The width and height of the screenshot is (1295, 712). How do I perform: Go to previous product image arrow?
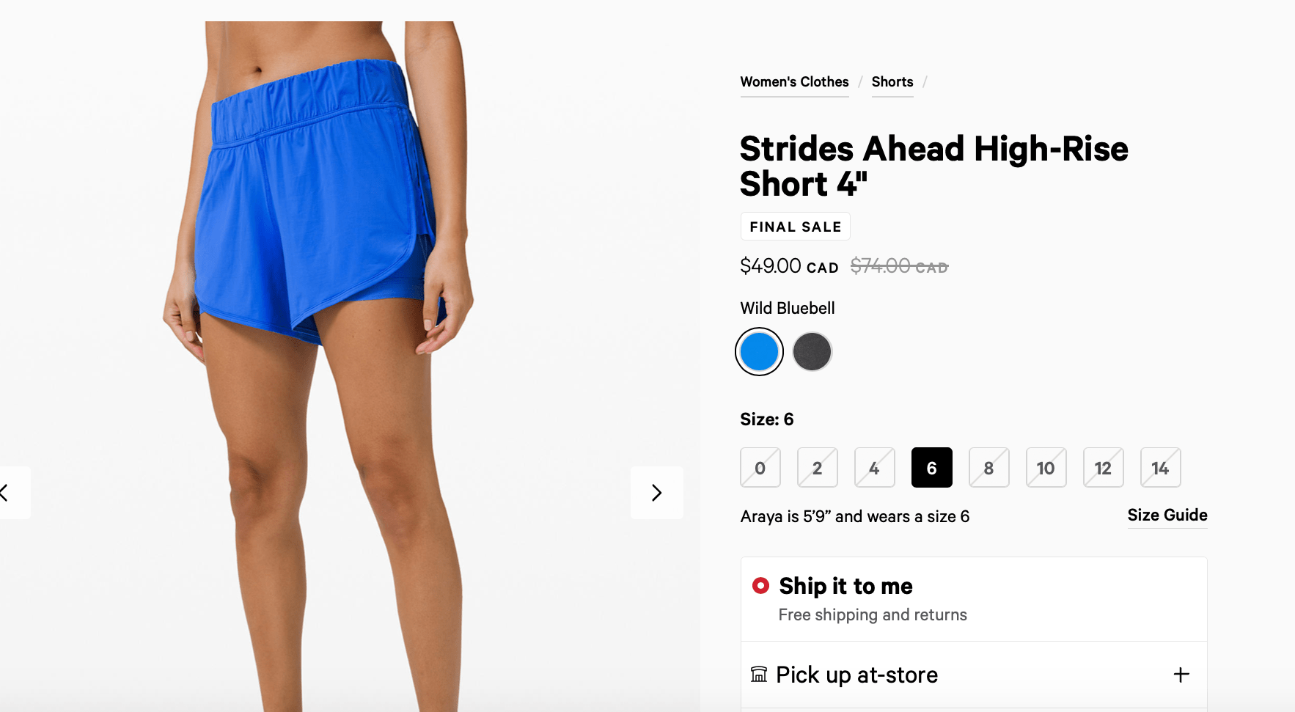pyautogui.click(x=7, y=493)
